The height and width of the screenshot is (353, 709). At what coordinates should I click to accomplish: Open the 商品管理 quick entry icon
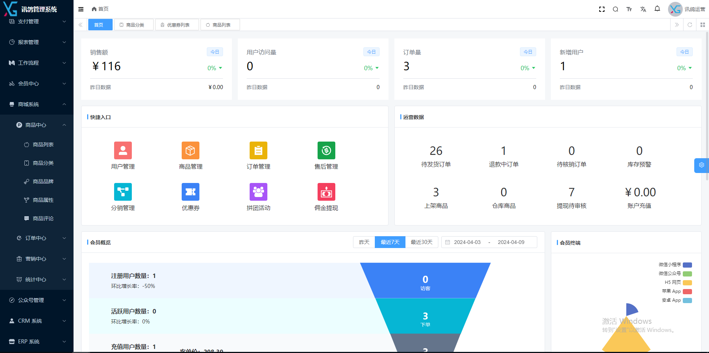tap(191, 150)
